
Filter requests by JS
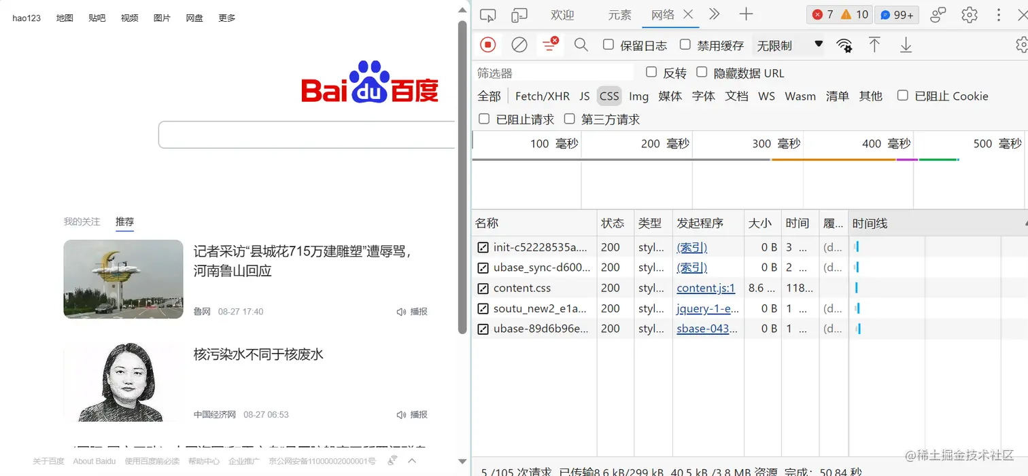585,96
